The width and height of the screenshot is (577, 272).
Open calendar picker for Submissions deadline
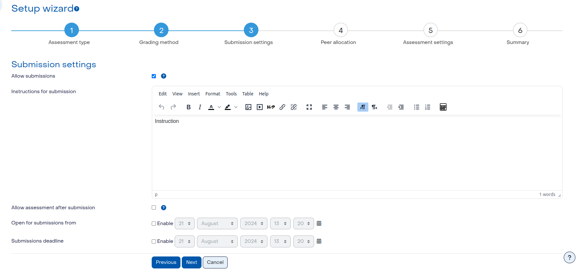(x=319, y=241)
